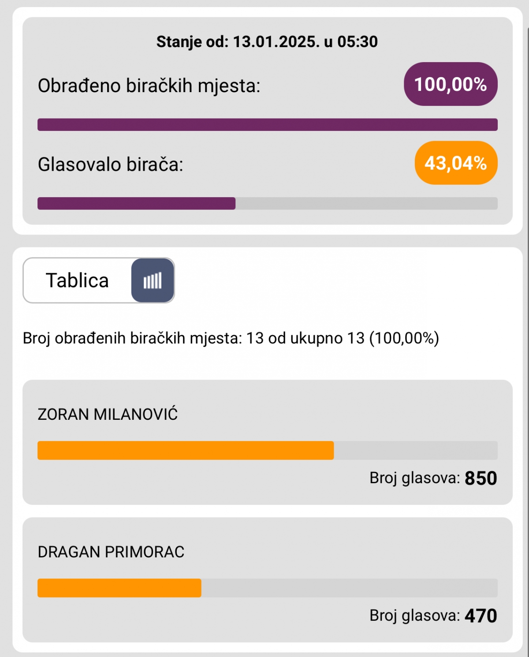Screen dimensions: 529x657
Task: Click Primorac's vote count 470
Action: click(481, 616)
